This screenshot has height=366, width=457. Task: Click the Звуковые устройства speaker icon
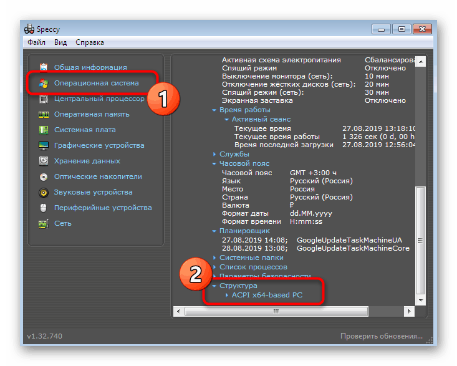coord(44,192)
